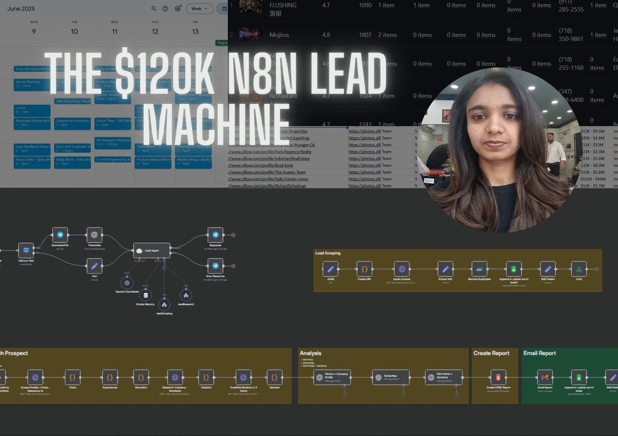
Task: Open Person + Company Profile node
Action: (332, 377)
